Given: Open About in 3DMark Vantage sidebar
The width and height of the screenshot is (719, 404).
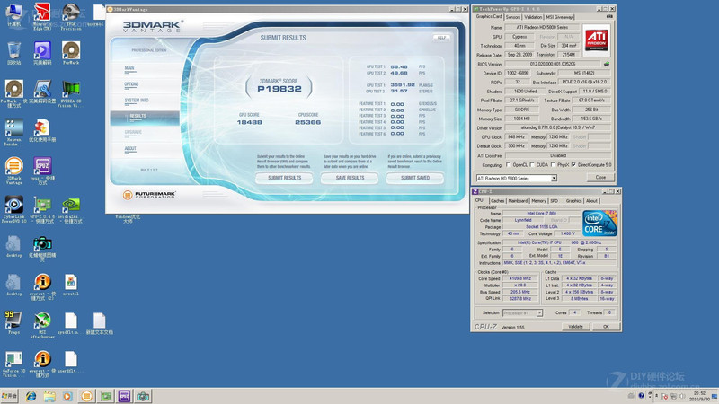Looking at the screenshot, I should [x=130, y=149].
